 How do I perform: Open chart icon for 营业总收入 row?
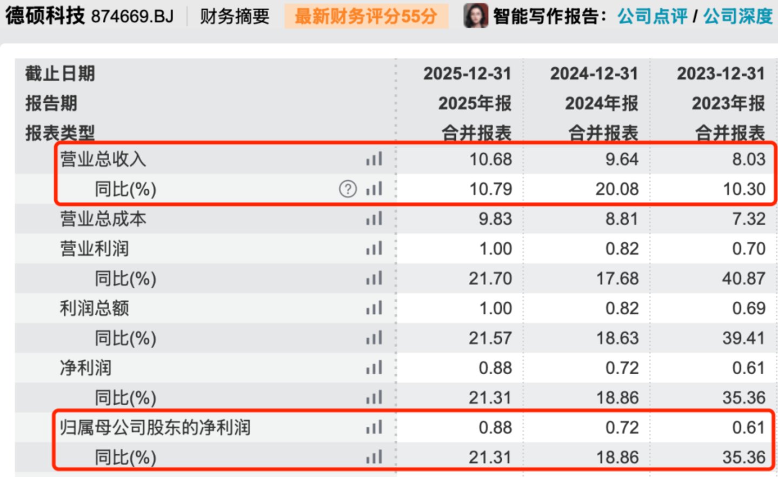[374, 159]
